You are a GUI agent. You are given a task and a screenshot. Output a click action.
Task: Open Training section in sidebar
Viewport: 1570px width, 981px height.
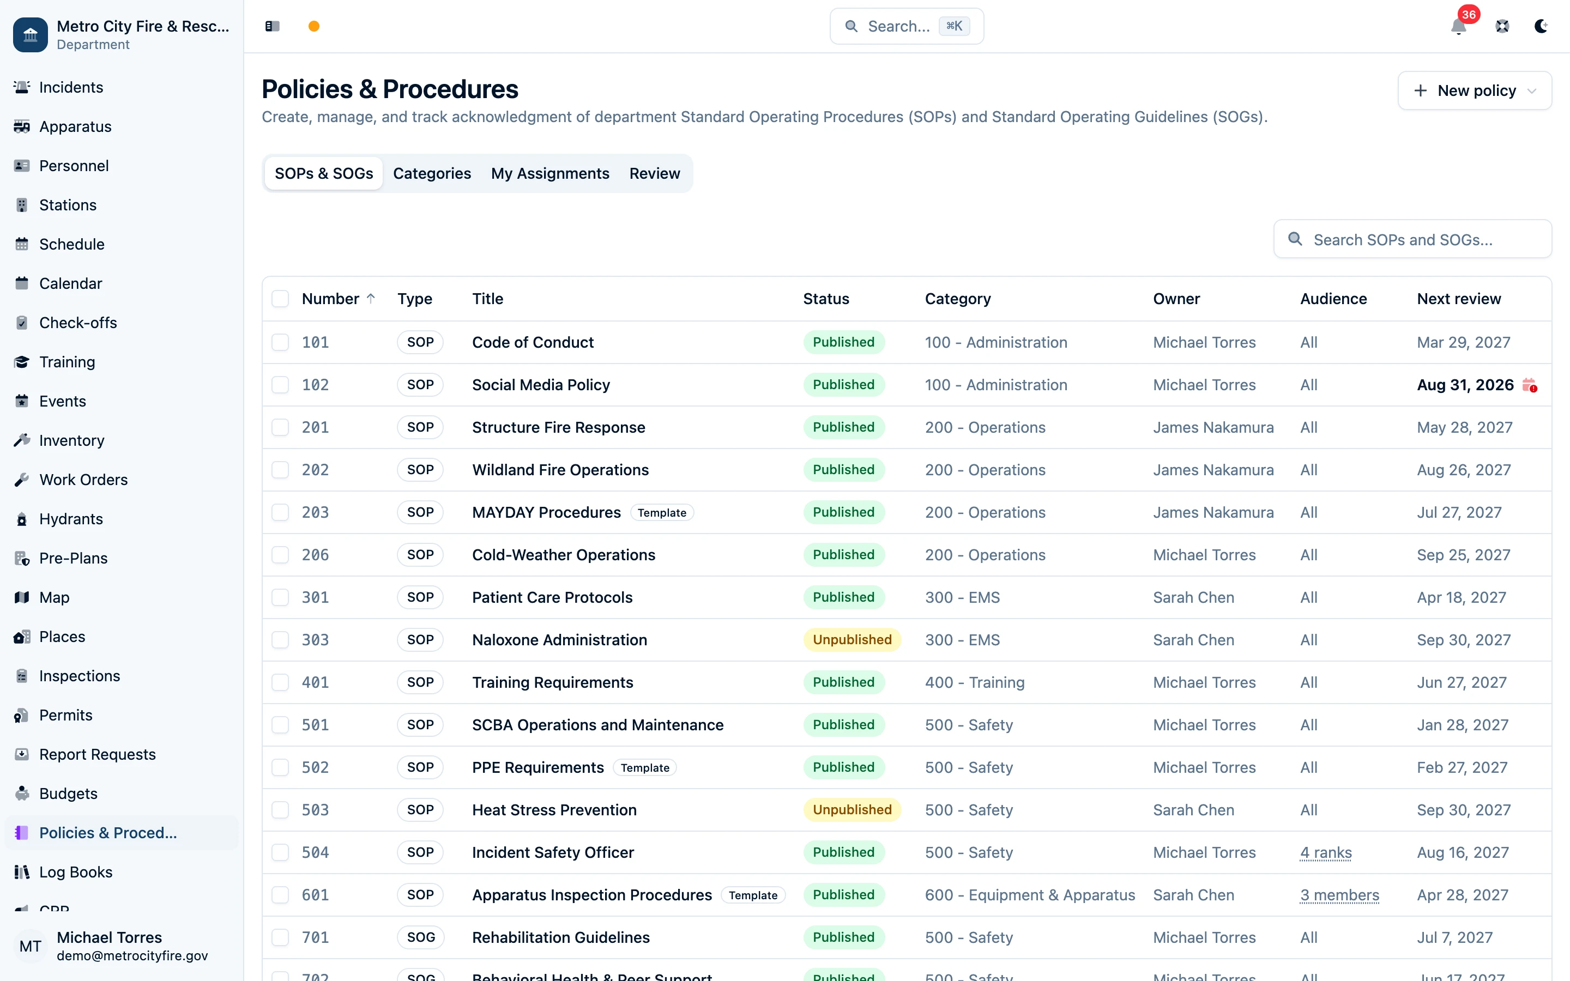(x=122, y=362)
